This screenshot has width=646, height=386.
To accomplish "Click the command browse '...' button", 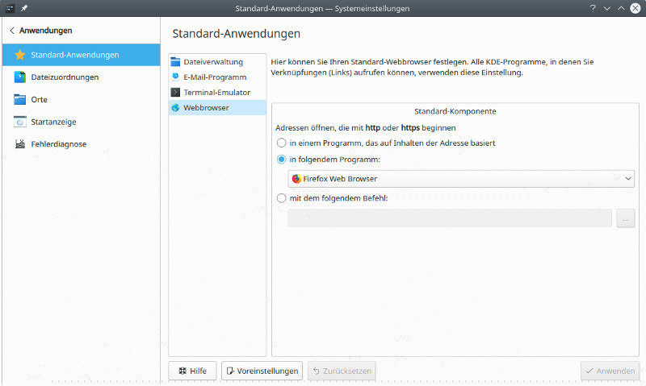I will (x=625, y=218).
